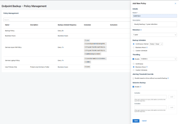Click info icon beside Throttling Business Hours

click(x=147, y=67)
